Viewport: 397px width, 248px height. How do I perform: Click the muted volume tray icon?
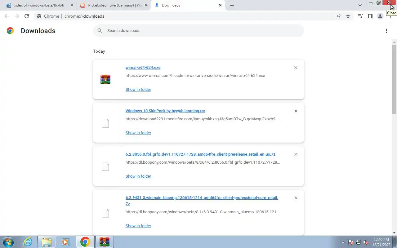tap(366, 242)
